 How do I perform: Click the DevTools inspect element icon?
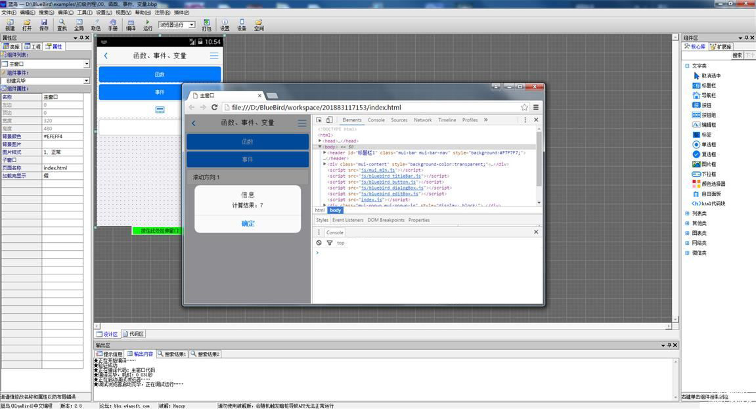click(319, 120)
